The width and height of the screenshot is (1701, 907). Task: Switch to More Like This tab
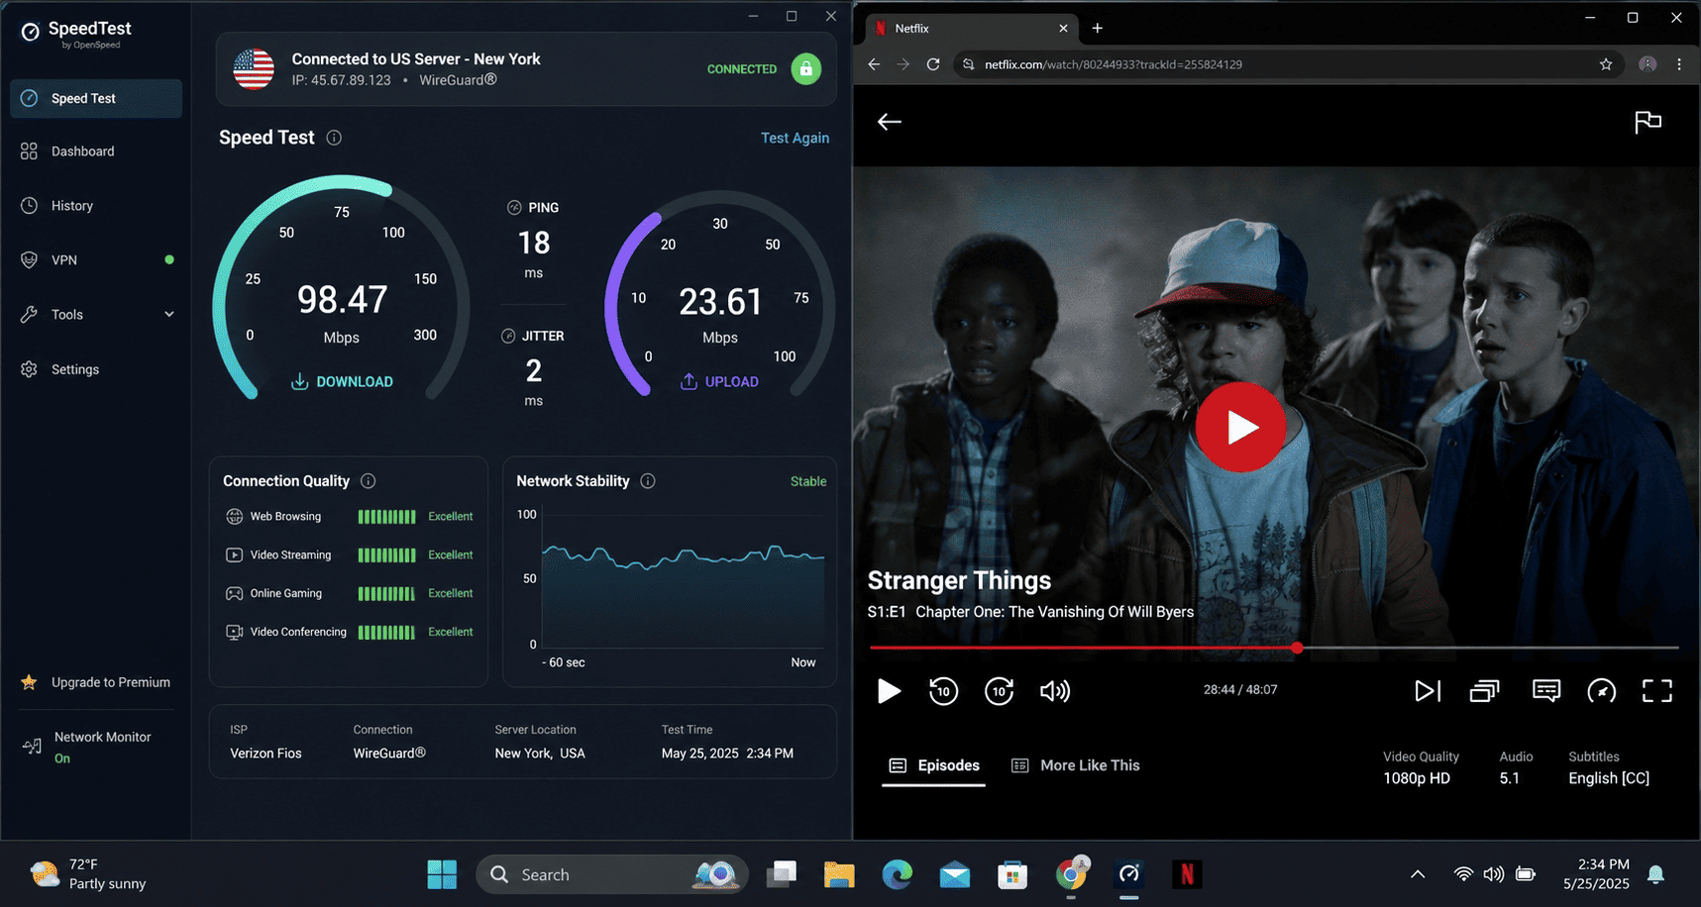[1076, 765]
